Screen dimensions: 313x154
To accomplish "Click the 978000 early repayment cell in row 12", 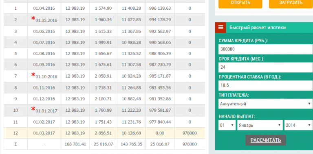I will click(x=190, y=133).
